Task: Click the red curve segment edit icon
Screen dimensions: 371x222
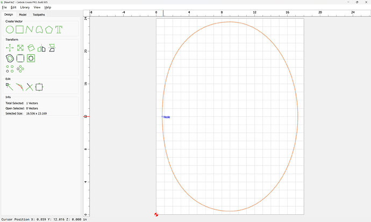Action: point(20,87)
